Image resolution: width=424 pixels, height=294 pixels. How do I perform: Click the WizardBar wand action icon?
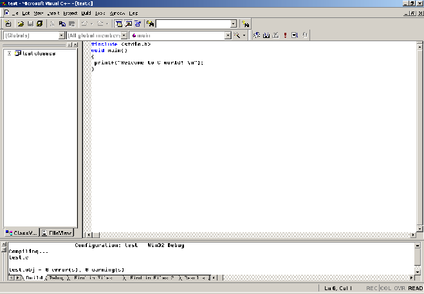click(237, 35)
